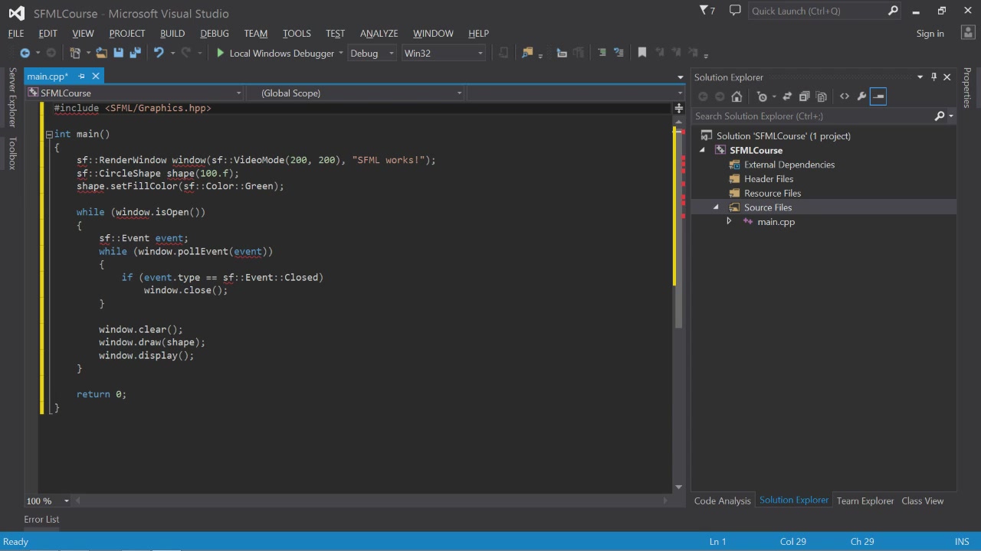Click the Pending Changes Filter icon in Solution Explorer

(x=762, y=96)
